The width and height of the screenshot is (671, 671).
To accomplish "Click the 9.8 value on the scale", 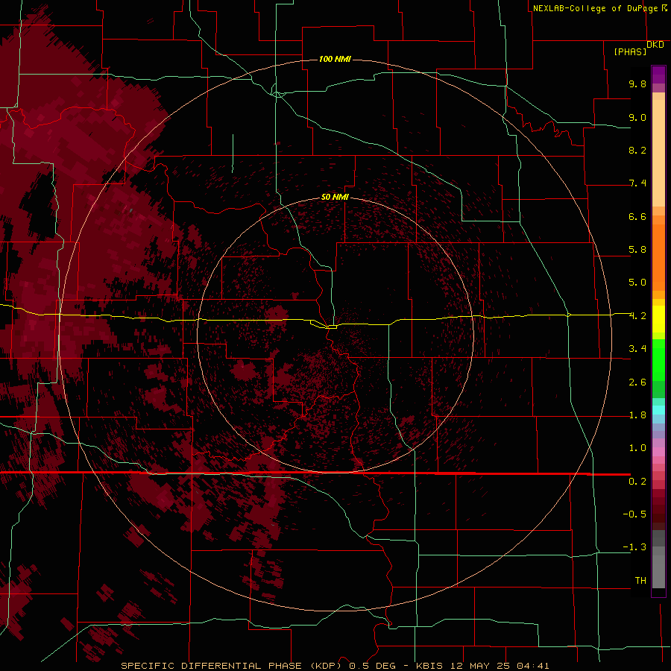I will point(637,84).
